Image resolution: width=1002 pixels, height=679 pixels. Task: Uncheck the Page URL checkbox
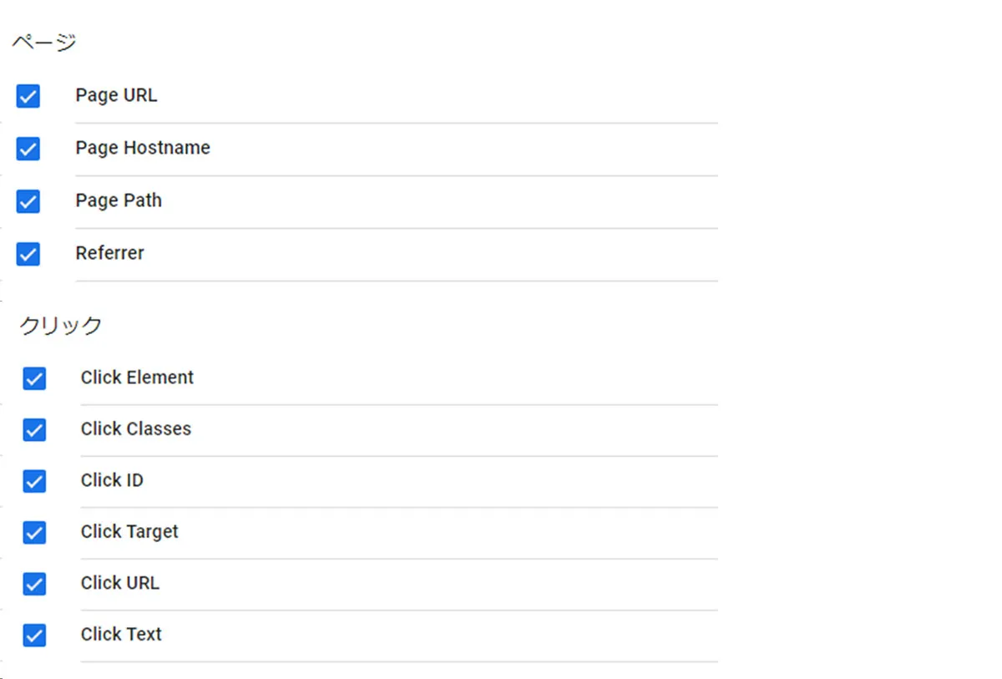28,96
